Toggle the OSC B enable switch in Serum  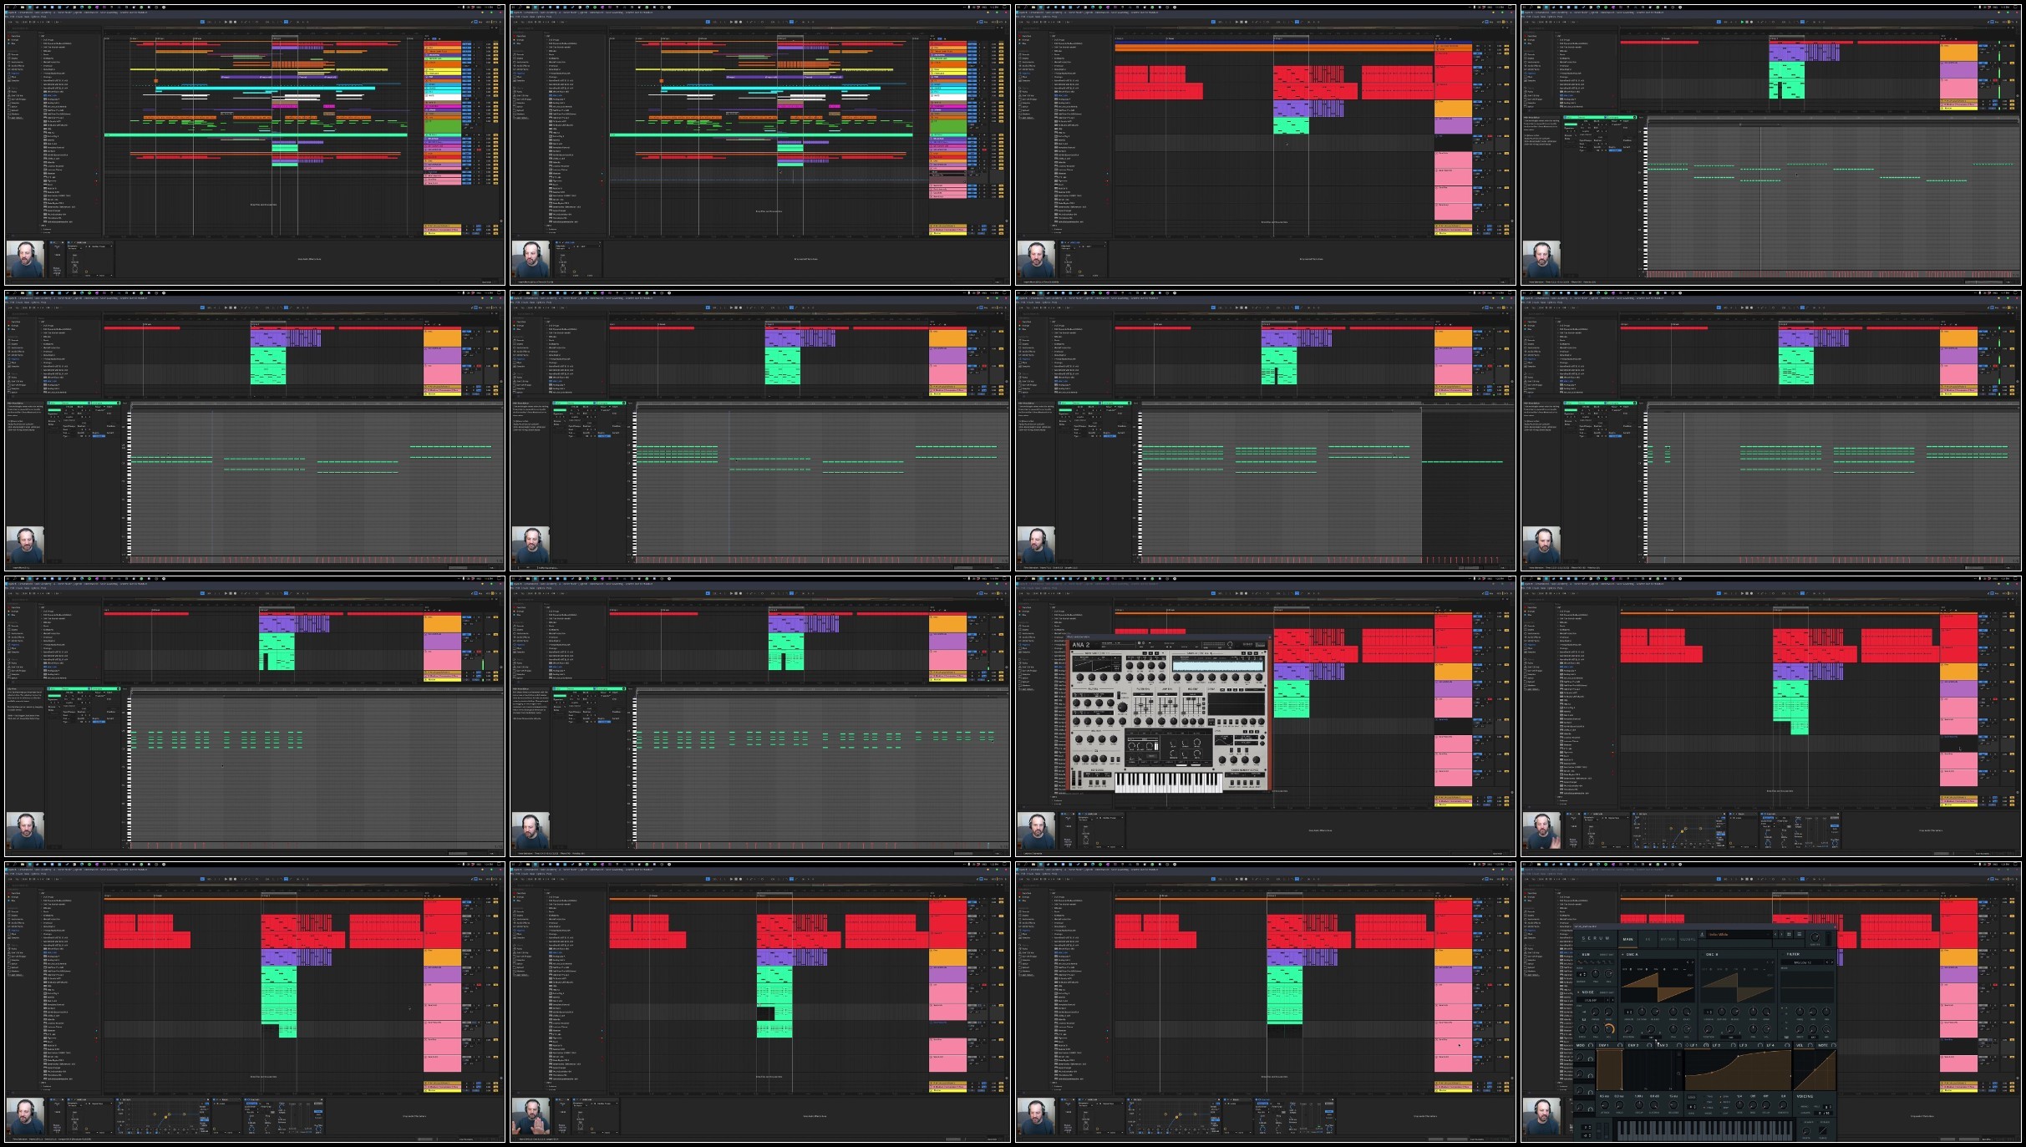coord(1703,954)
